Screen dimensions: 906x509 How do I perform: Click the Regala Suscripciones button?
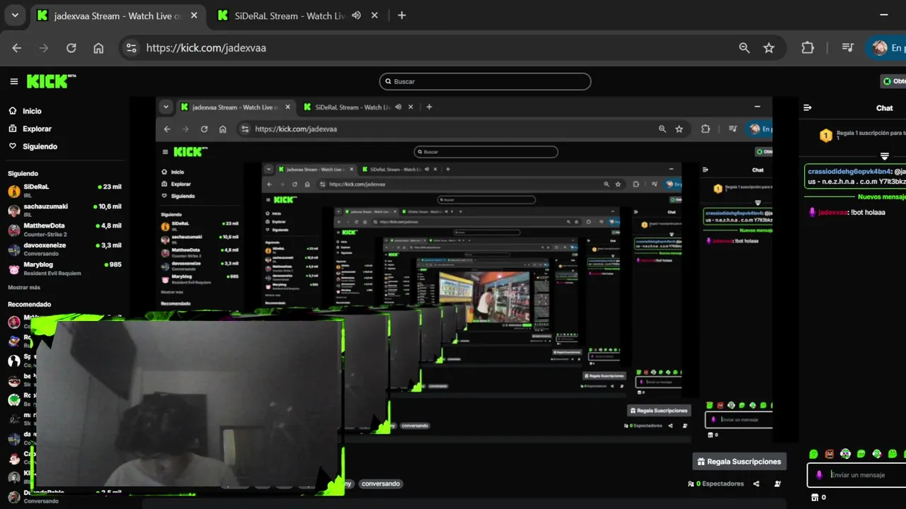739,462
